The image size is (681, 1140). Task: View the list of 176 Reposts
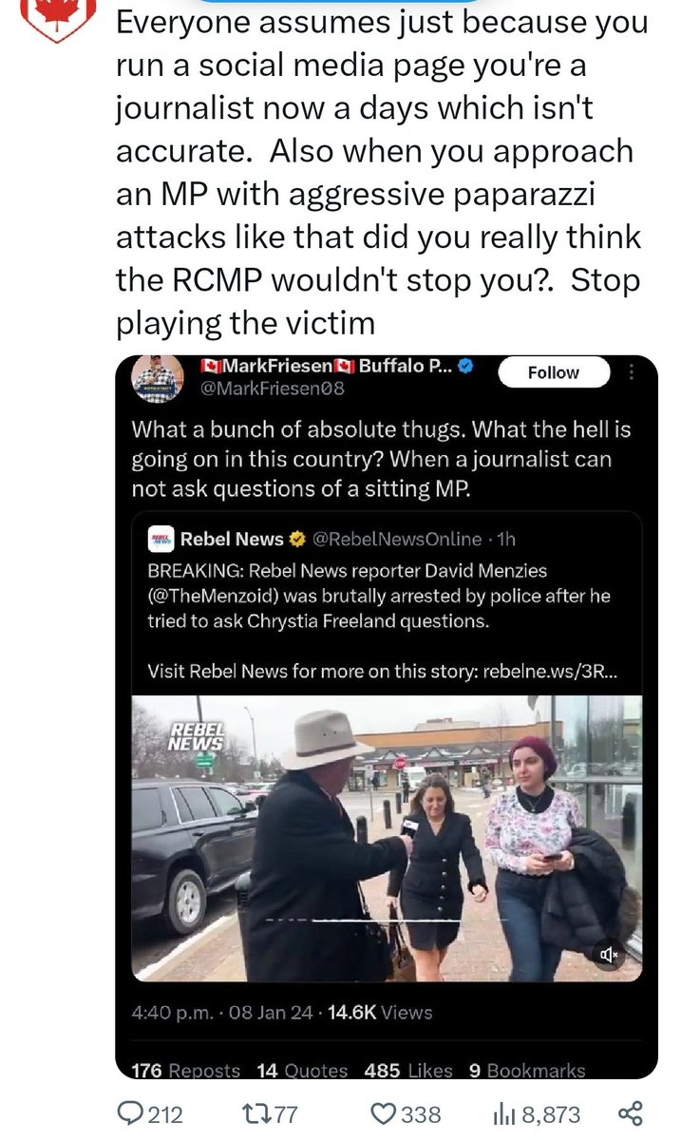(185, 1071)
